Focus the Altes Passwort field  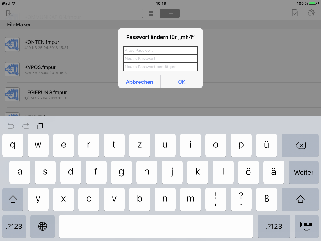tap(160, 51)
